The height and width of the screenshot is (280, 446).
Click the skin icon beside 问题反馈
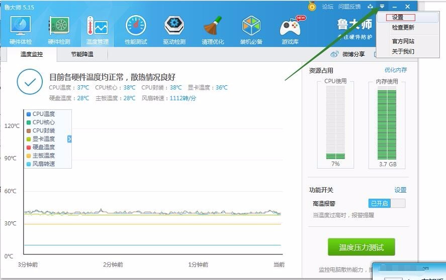click(x=370, y=6)
